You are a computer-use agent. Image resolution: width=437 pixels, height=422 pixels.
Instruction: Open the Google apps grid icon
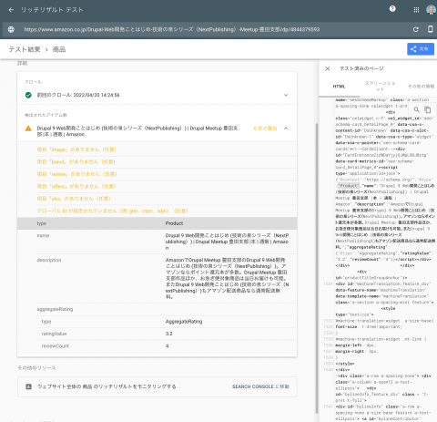tap(416, 10)
